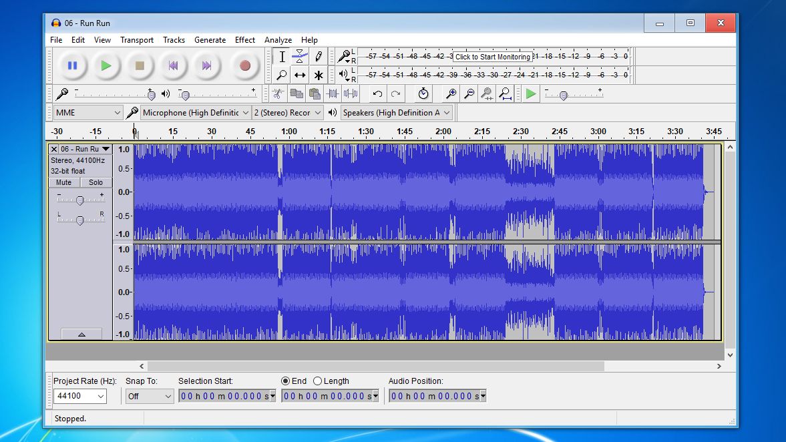
Task: Click the Paste clipboard icon
Action: (x=315, y=94)
